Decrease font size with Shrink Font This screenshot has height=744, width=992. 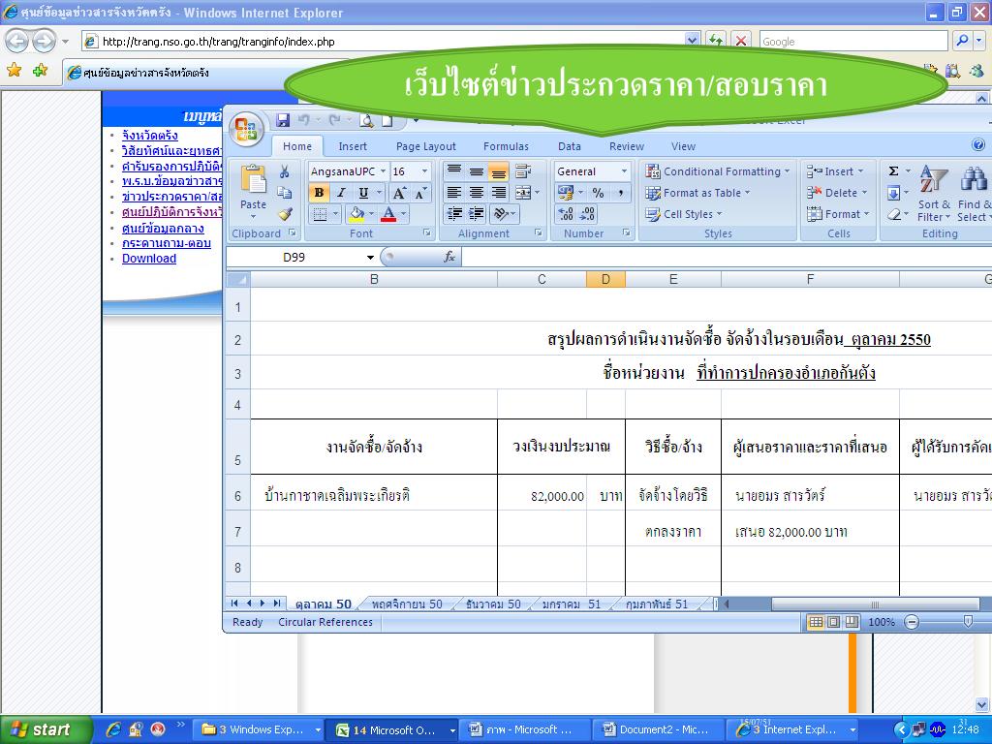tap(420, 193)
